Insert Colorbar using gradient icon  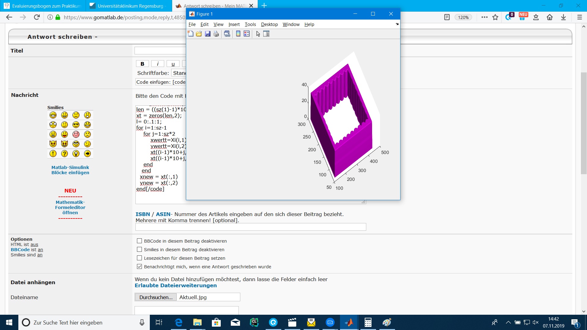pyautogui.click(x=238, y=34)
